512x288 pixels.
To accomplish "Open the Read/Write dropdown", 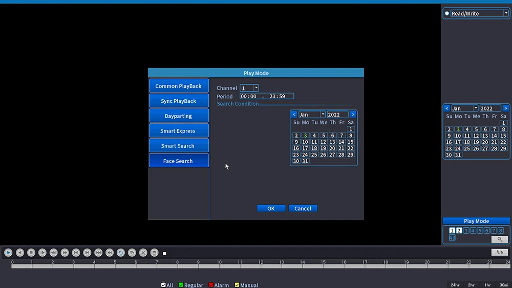I will coord(506,13).
